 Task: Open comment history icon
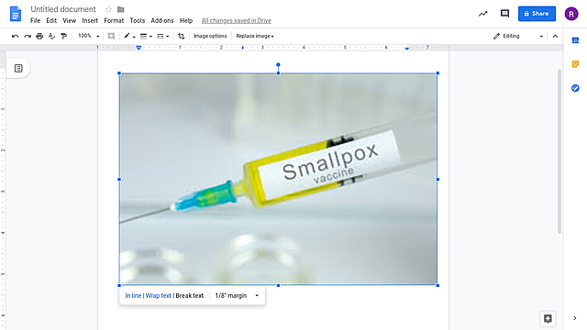504,14
